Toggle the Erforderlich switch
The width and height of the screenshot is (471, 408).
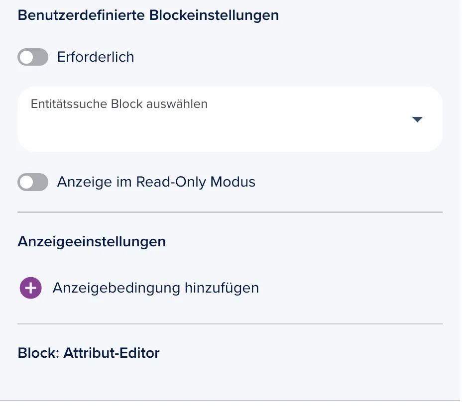click(33, 57)
